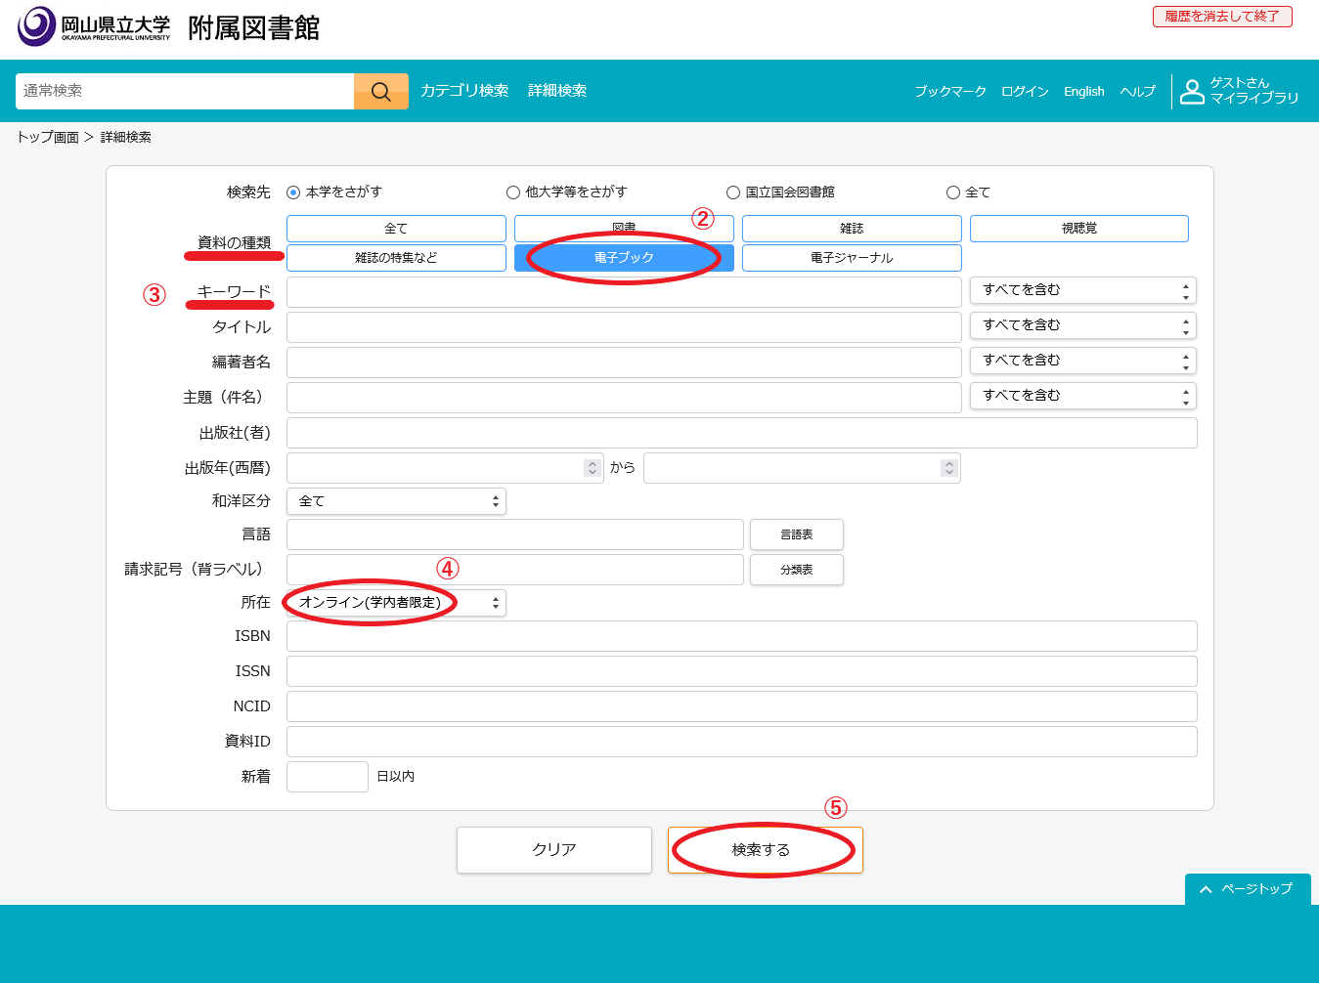Click ログイン in header

(1025, 92)
